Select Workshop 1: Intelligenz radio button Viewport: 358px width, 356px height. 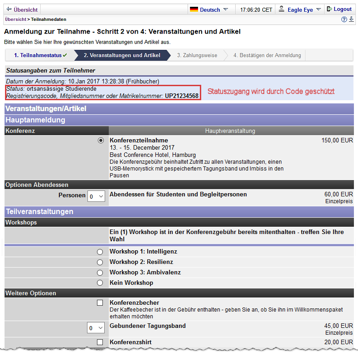point(100,252)
